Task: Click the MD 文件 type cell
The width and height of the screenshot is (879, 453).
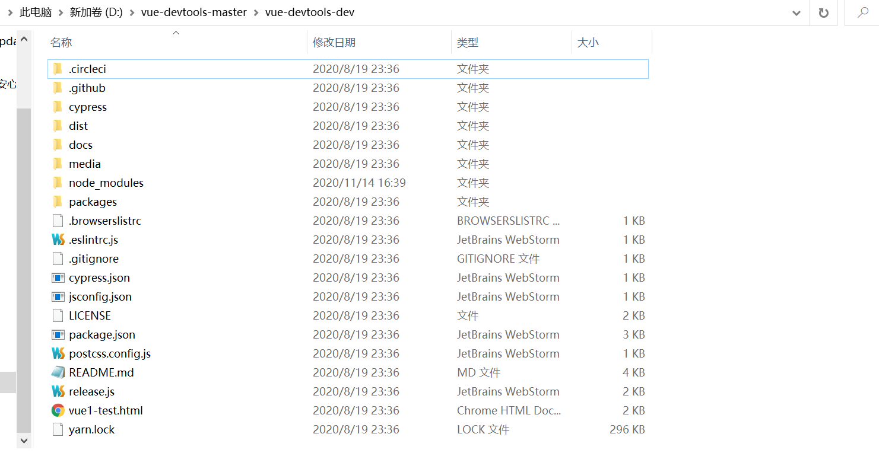Action: (x=478, y=372)
